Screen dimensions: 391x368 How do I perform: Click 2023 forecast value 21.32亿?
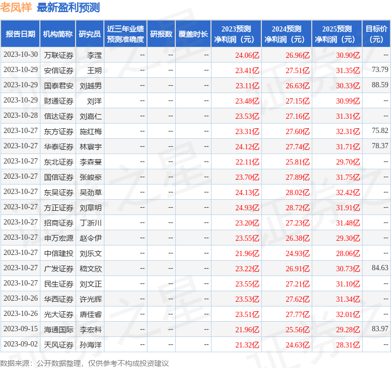[247, 345]
